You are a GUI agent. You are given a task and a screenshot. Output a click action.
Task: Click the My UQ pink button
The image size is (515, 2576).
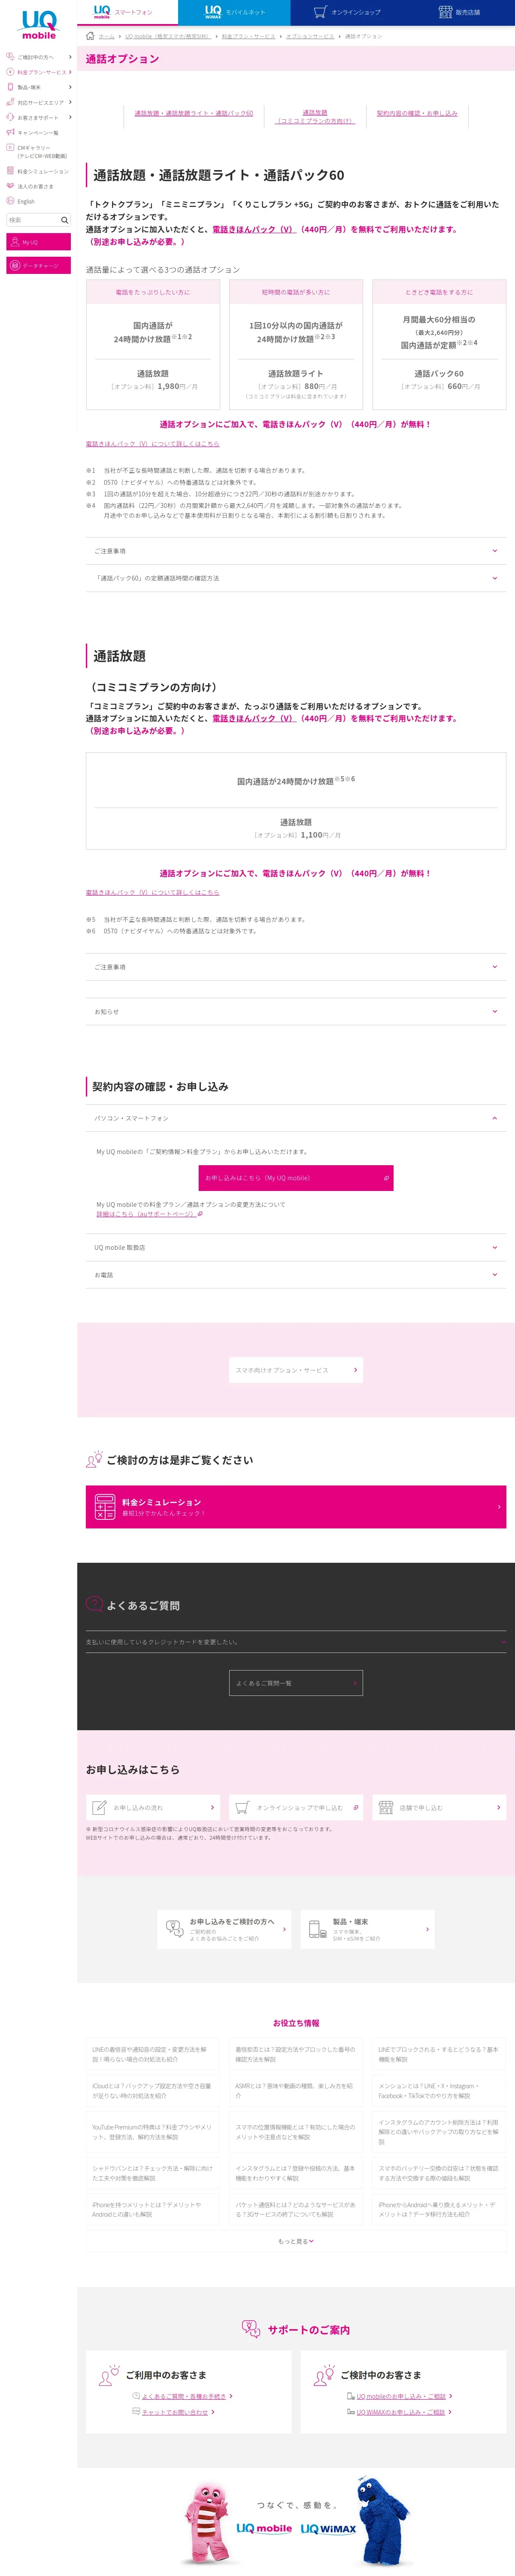pyautogui.click(x=38, y=242)
